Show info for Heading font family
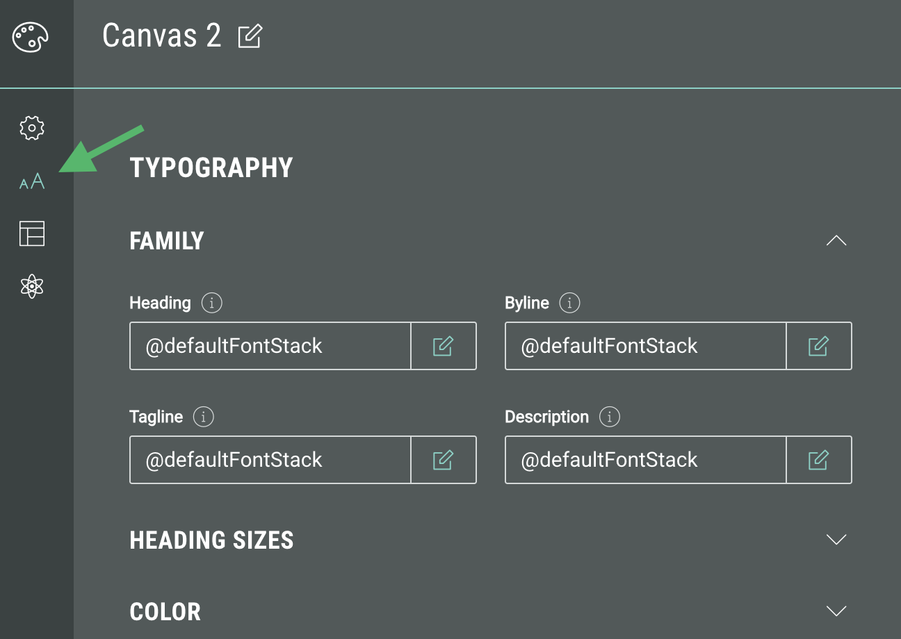 click(211, 303)
